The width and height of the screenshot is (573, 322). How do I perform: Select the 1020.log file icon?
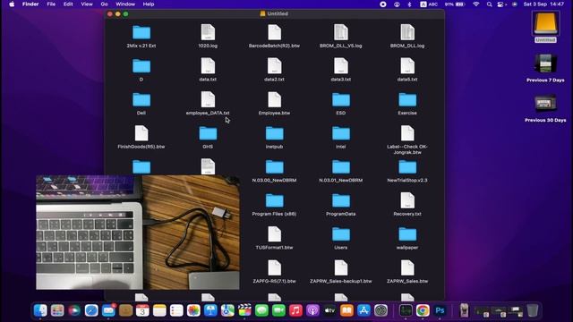208,32
